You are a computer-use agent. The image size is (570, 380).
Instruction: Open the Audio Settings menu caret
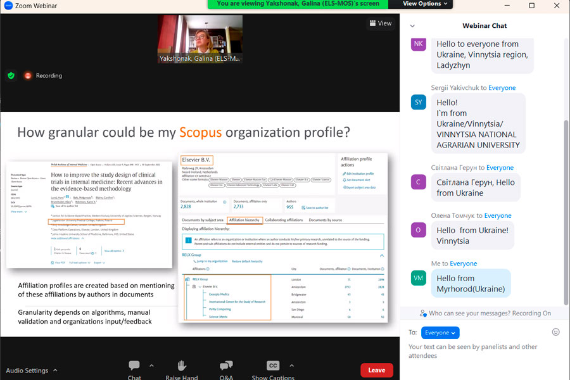[55, 370]
